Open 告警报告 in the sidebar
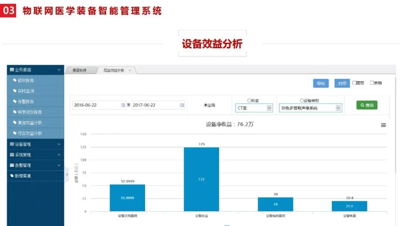403x226 pixels. point(35,101)
